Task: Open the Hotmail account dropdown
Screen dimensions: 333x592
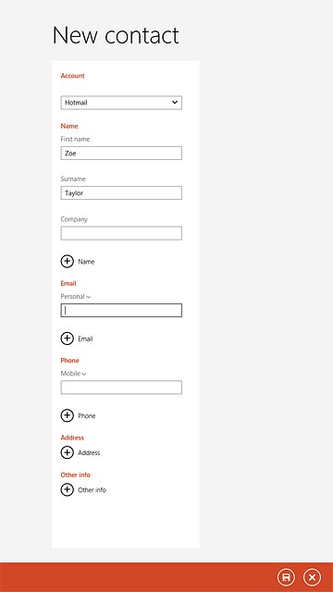Action: point(121,103)
